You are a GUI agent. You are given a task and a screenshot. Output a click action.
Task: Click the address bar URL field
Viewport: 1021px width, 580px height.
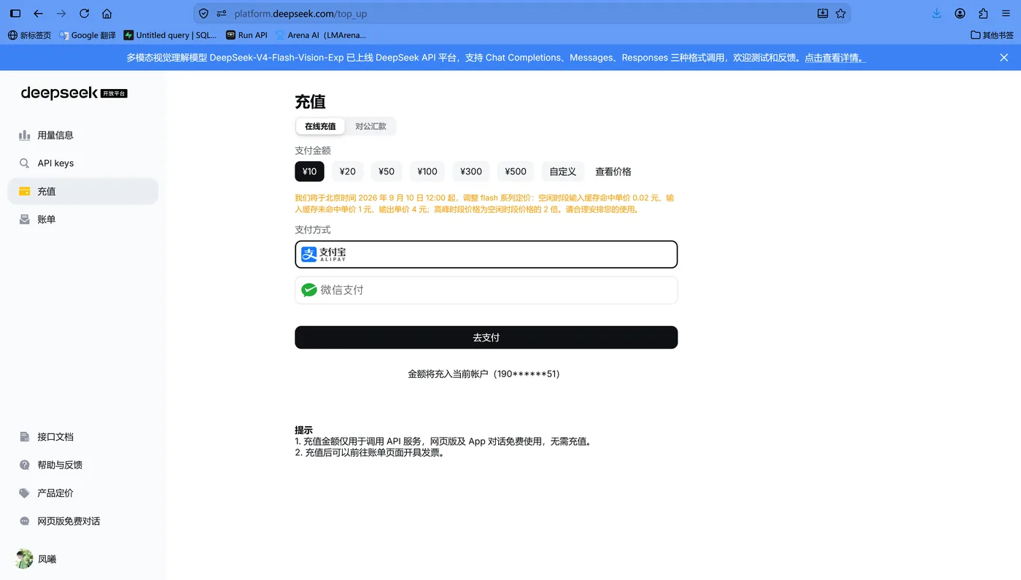[x=521, y=13]
